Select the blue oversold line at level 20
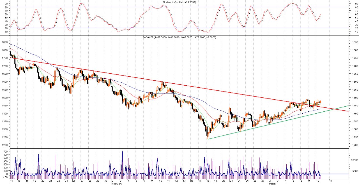This screenshot has width=359, height=185. pos(179,28)
